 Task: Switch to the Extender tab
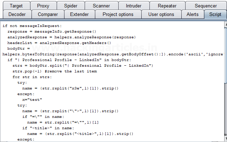click(x=79, y=15)
